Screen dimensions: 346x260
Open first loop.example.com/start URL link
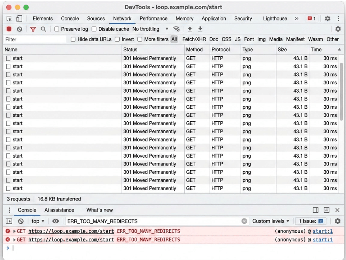[71, 231]
